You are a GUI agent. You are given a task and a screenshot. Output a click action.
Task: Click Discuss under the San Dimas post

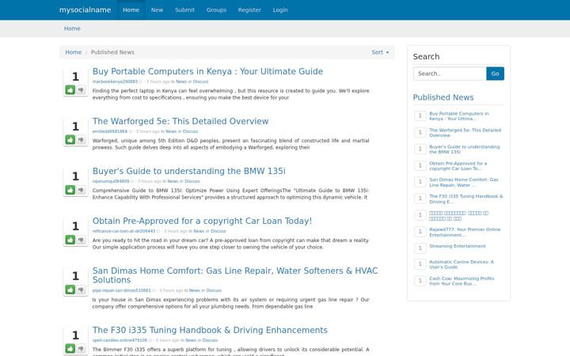coord(214,290)
